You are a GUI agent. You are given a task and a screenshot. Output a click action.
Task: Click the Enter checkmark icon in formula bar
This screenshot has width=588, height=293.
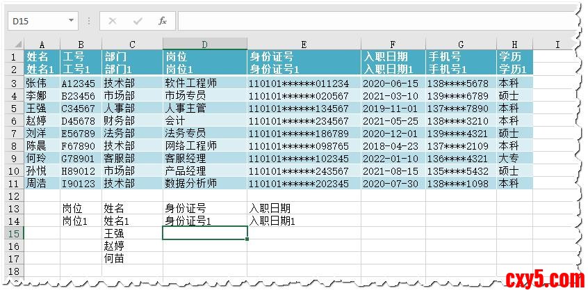tap(138, 22)
